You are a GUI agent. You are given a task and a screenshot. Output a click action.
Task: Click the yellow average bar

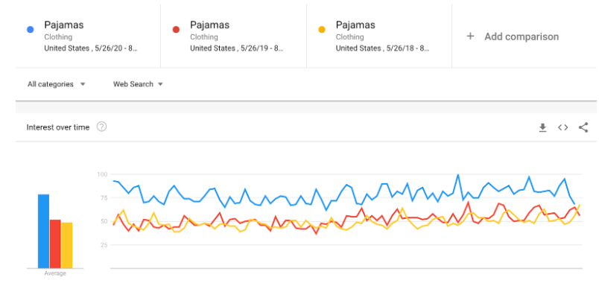pos(67,246)
